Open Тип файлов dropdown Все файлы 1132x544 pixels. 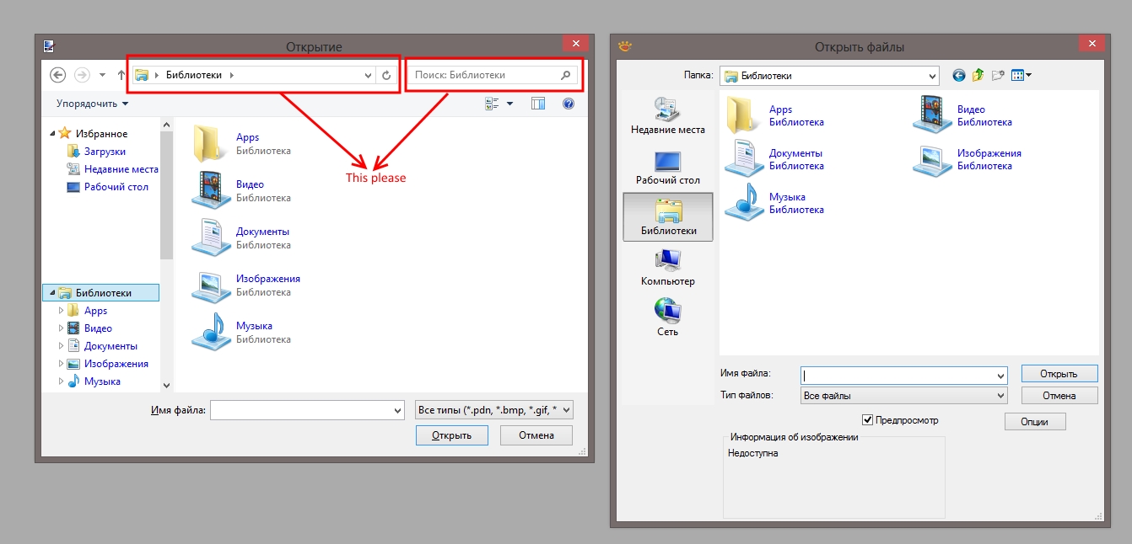click(903, 395)
